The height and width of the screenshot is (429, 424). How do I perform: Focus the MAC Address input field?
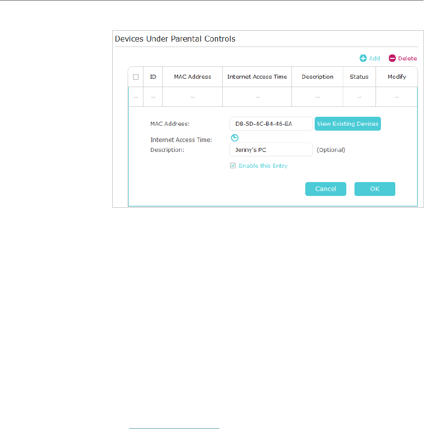[x=271, y=124]
